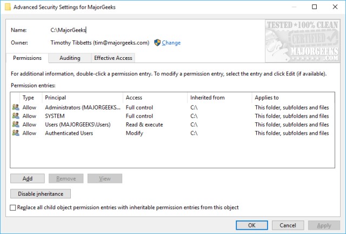Click Disable inheritance button
346x234 pixels.
41,194
